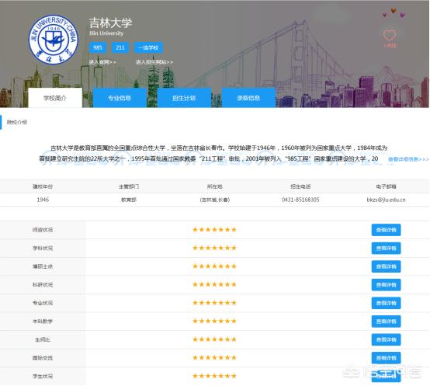
Task: Click the star rating in 学科状况 row
Action: [x=214, y=248]
